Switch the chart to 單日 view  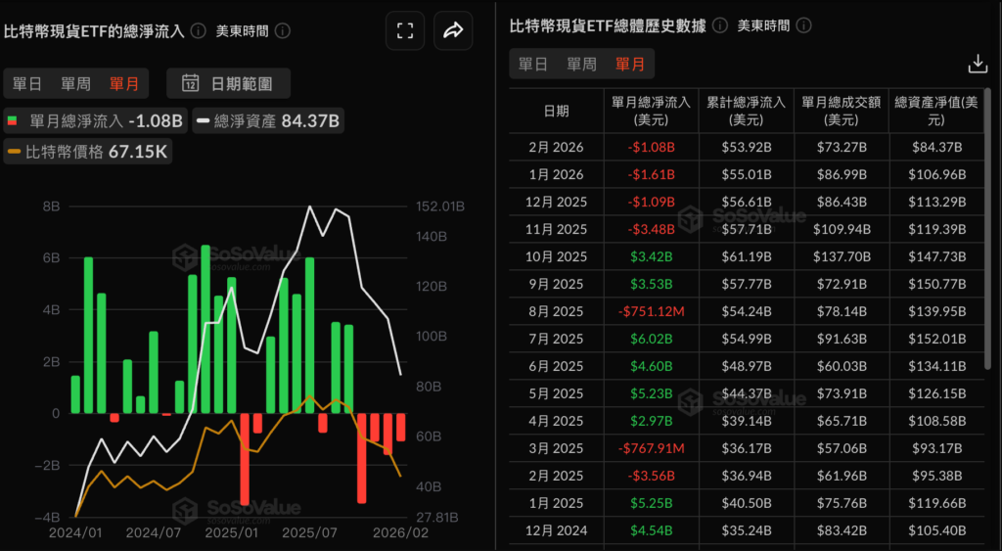(28, 83)
